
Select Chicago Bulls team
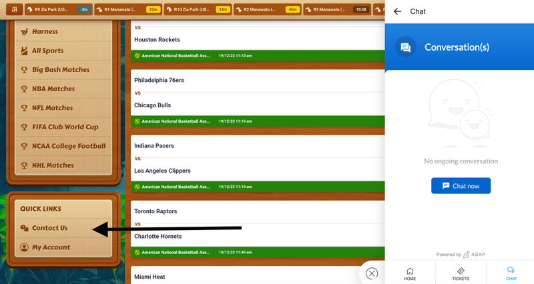[x=153, y=105]
